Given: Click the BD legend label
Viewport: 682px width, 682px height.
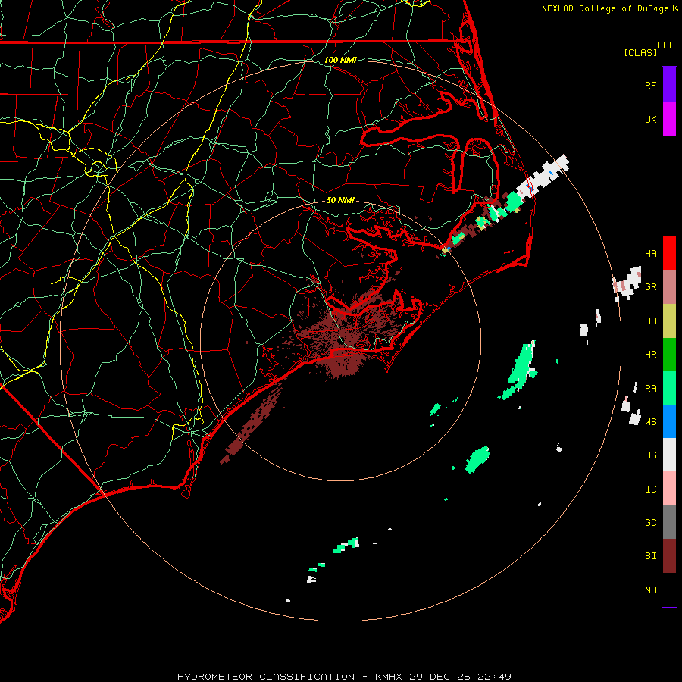Looking at the screenshot, I should 650,321.
